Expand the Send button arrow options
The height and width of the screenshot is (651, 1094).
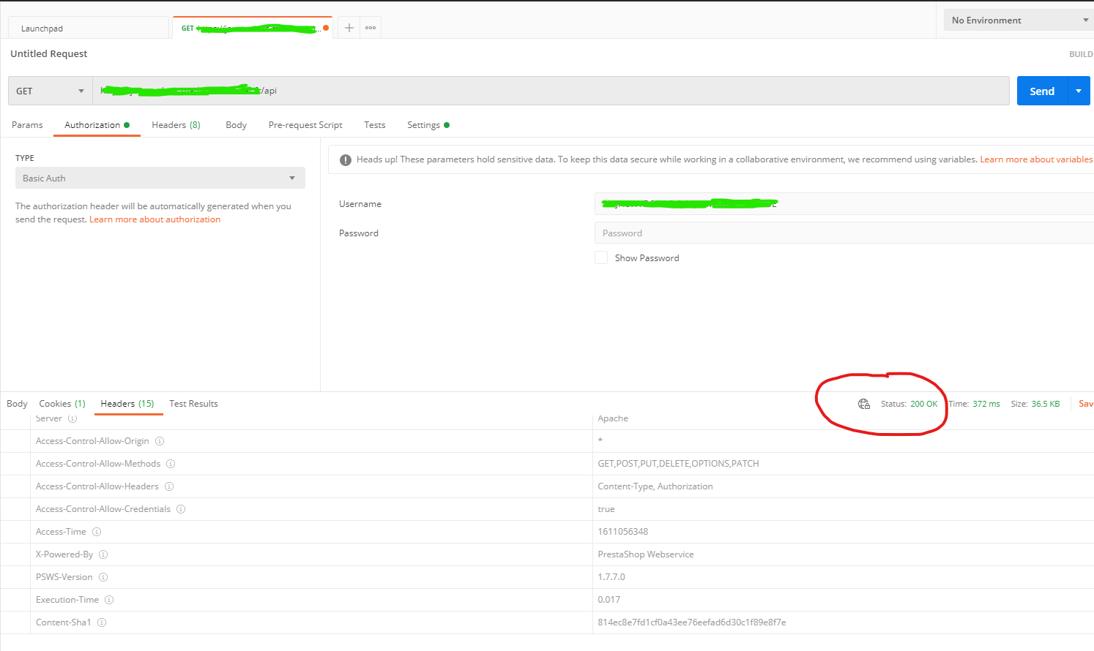coord(1079,91)
